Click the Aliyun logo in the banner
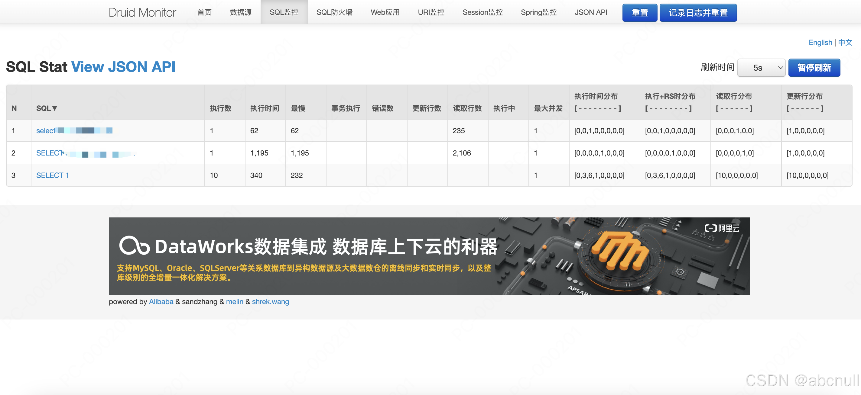Image resolution: width=861 pixels, height=395 pixels. tap(721, 228)
